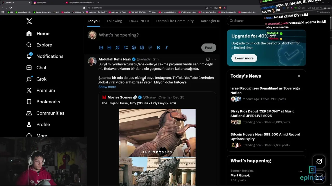
Task: Open Bookmarks in the sidebar
Action: 43,102
